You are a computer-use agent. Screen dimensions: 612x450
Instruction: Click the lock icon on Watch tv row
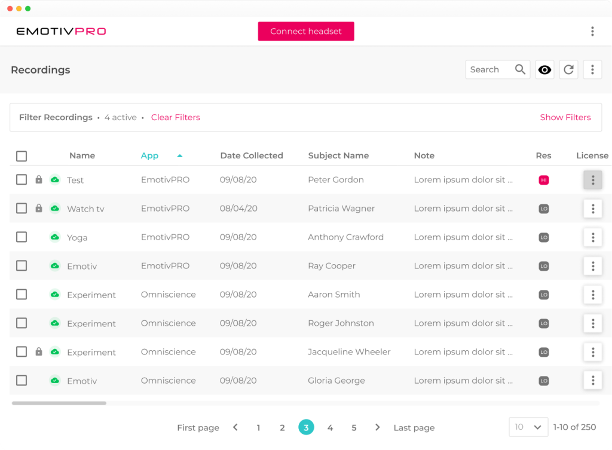click(x=39, y=208)
